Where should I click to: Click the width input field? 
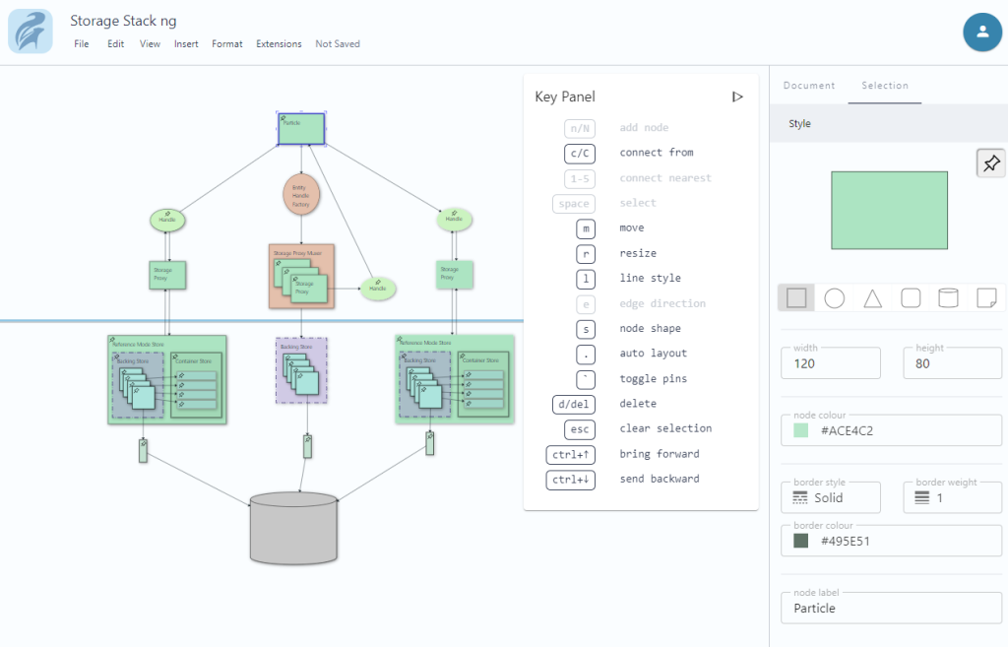click(831, 363)
